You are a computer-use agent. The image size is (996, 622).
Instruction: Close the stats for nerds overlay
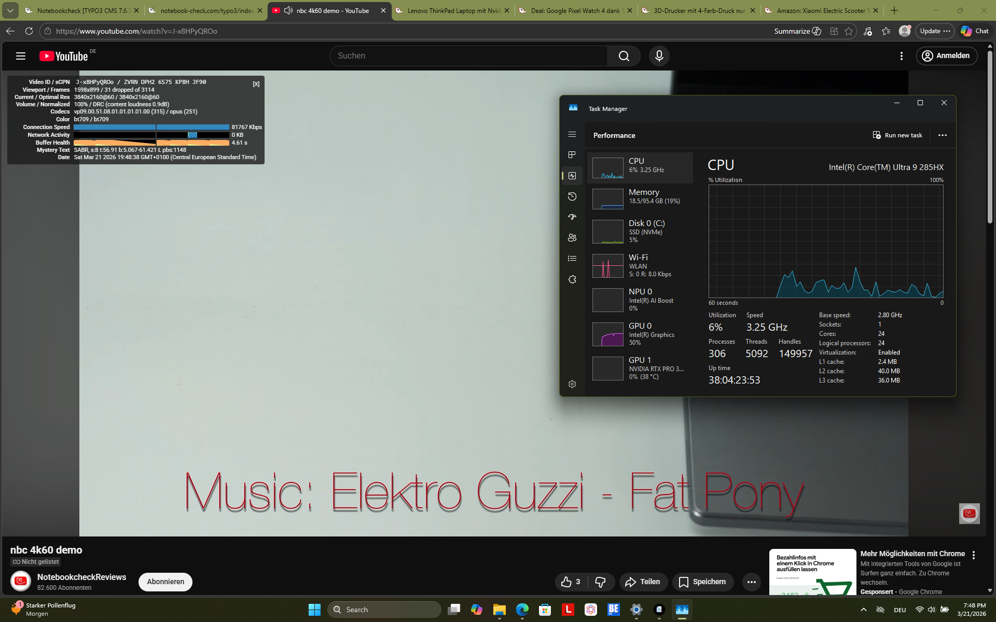tap(256, 84)
